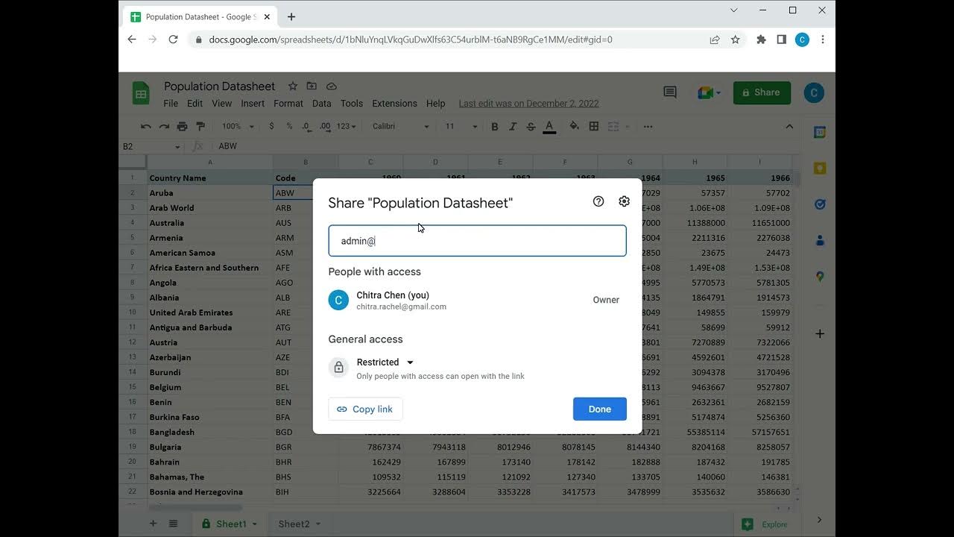Open zoom level dropdown

(238, 127)
